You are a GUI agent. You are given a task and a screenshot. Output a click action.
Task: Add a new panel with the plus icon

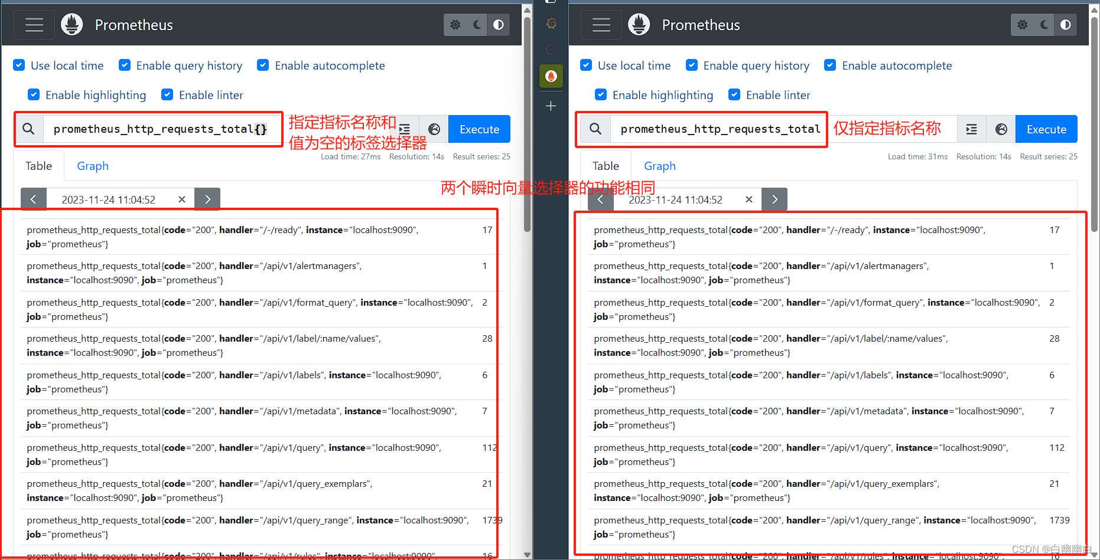point(551,106)
